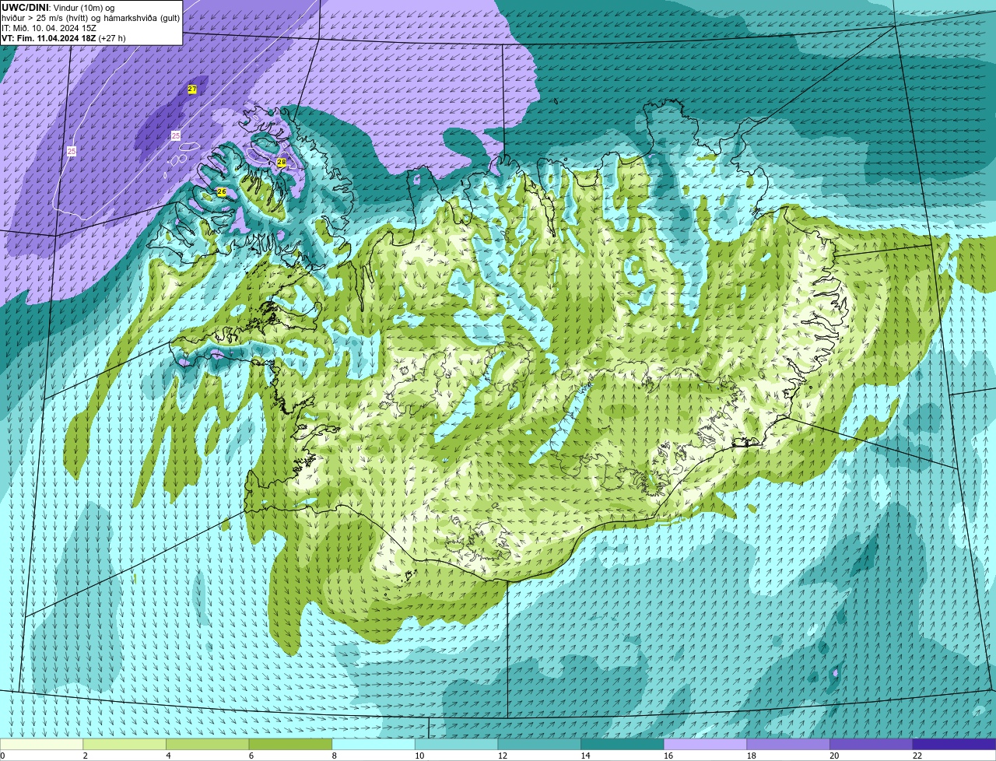Viewport: 996px width, 761px height.
Task: Pick the 0–2 m/s pale cream legend swatch
Action: coord(41,744)
